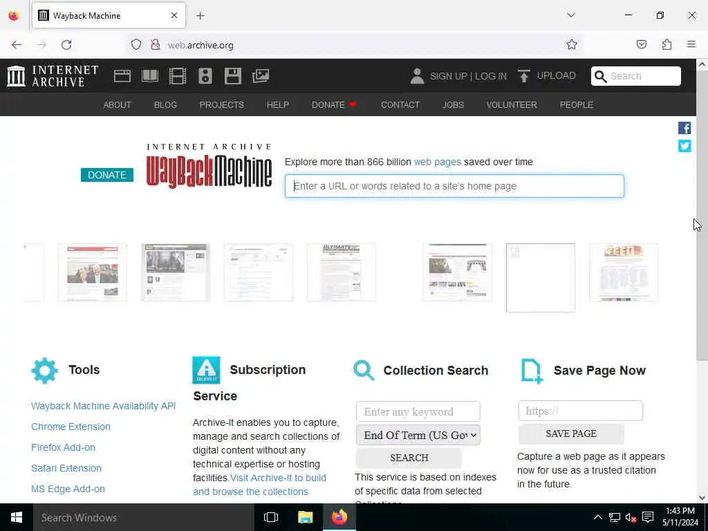This screenshot has height=531, width=708.
Task: Bookmark this page with the star icon
Action: [572, 44]
